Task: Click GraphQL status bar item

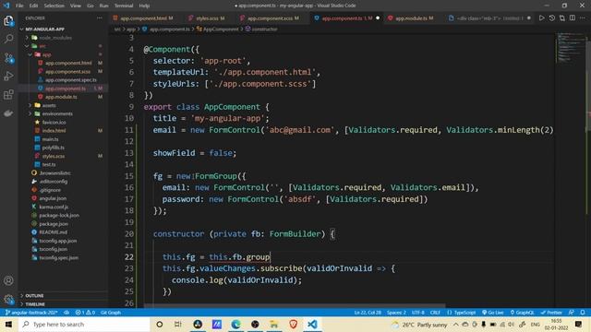Action: point(522,313)
